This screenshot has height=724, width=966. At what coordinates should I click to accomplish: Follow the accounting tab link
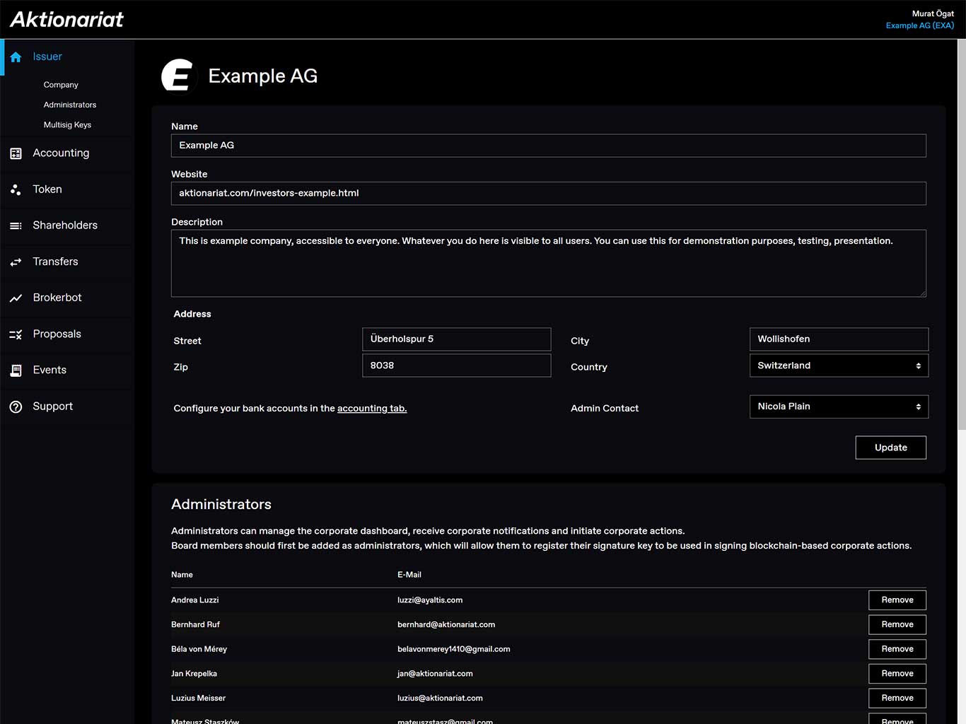[371, 409]
